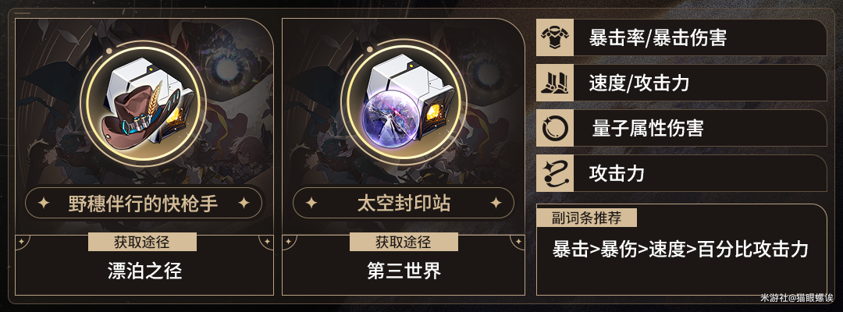This screenshot has width=843, height=312.
Task: Select 获取途径 label above 漂泊之径
Action: point(142,242)
